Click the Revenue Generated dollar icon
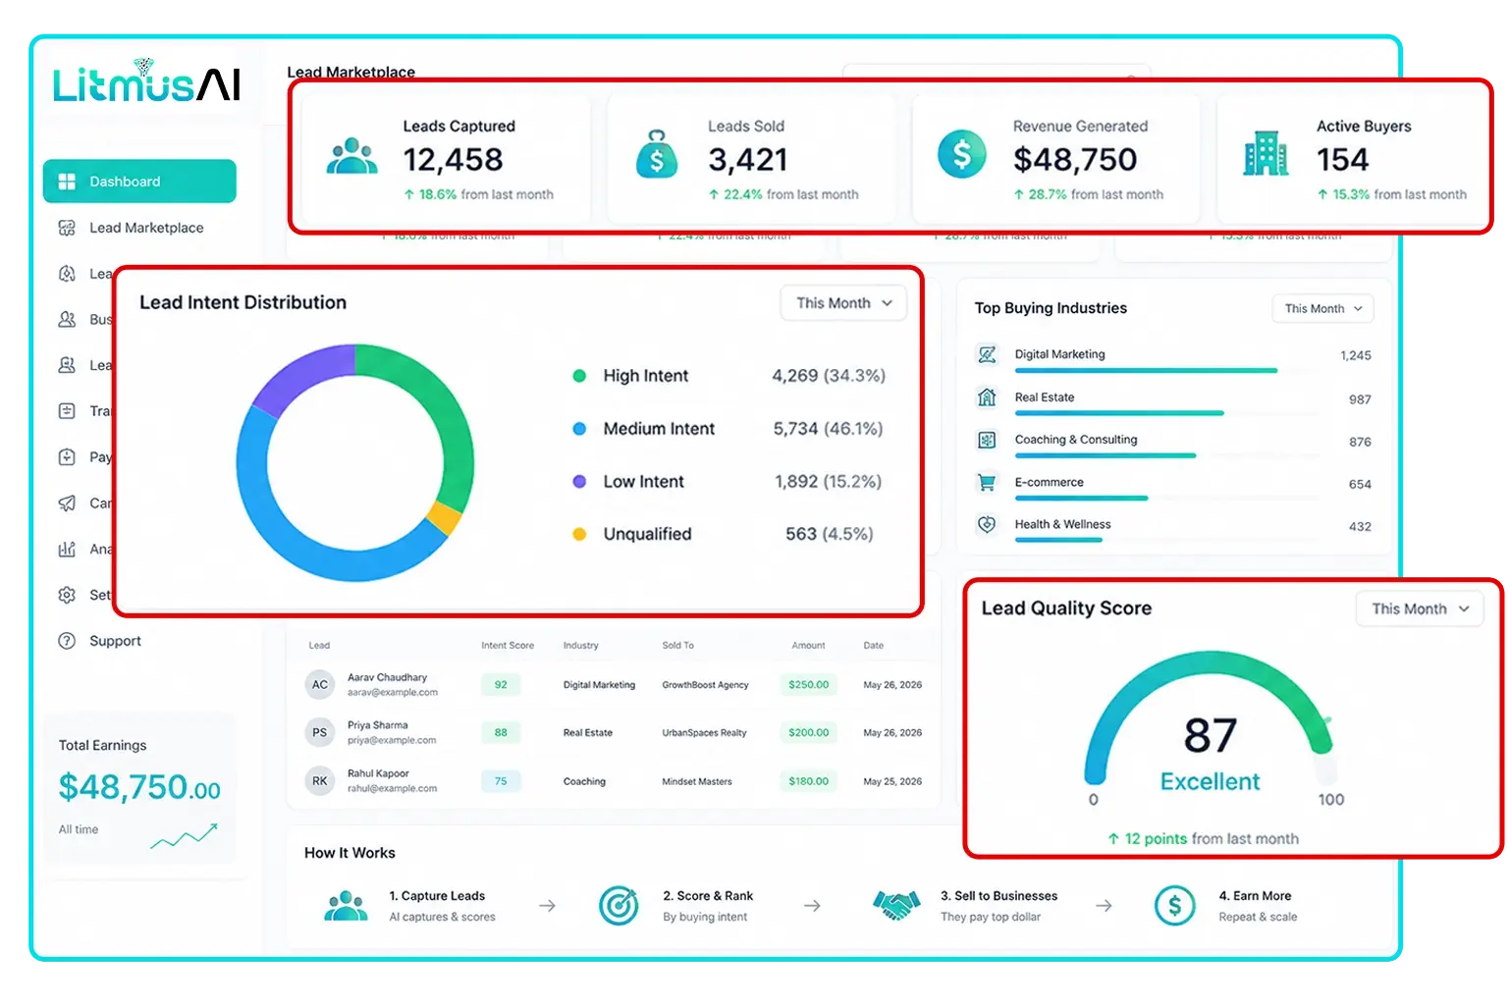The width and height of the screenshot is (1509, 1004). coord(962,154)
